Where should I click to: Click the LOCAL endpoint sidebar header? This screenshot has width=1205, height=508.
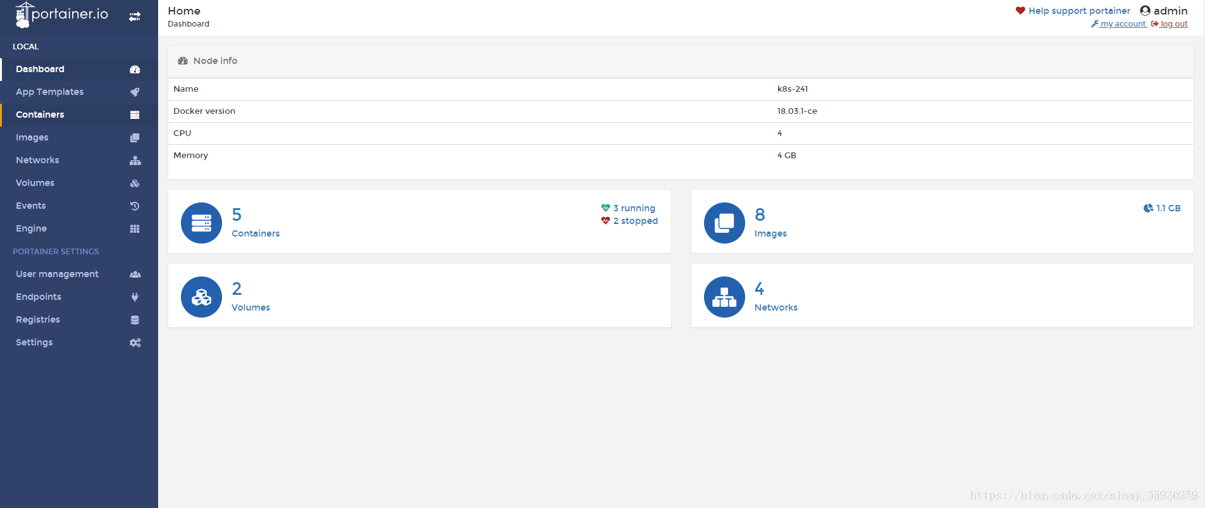26,47
